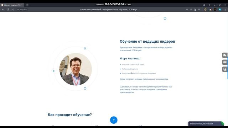Click the Рубиновый партнер bullet
This screenshot has width=228, height=128.
130,69
